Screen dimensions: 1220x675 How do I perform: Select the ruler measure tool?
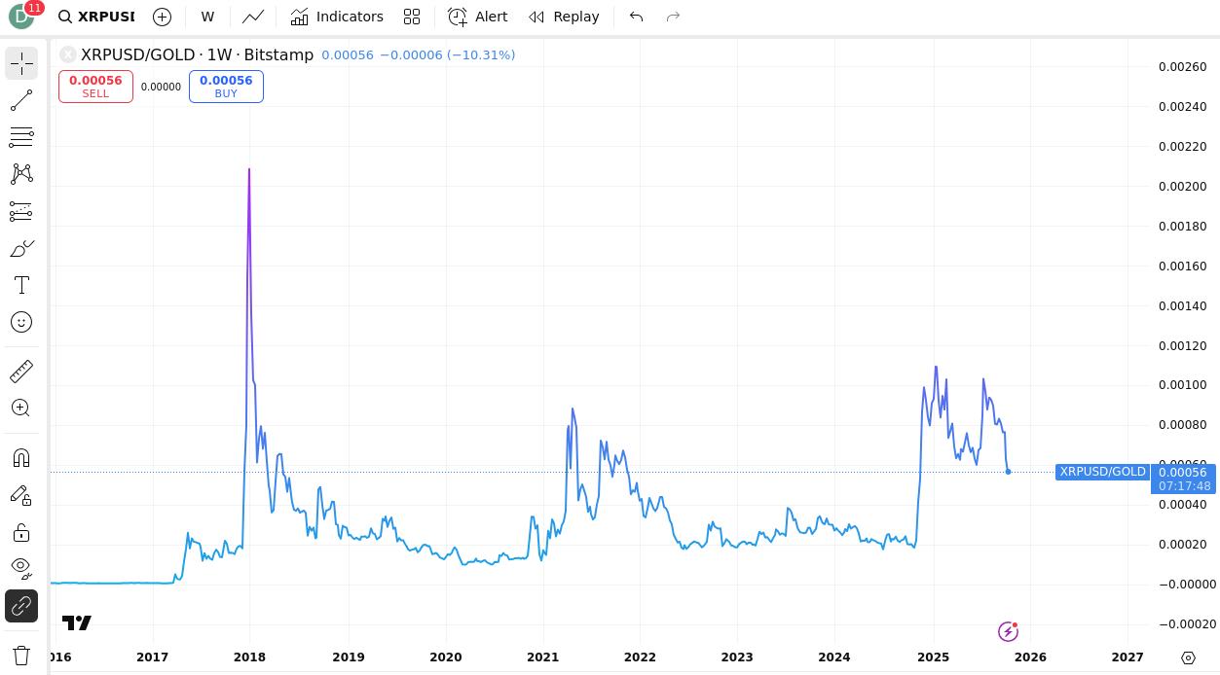coord(21,372)
